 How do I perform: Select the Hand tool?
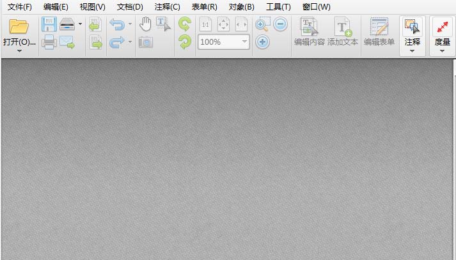click(146, 24)
